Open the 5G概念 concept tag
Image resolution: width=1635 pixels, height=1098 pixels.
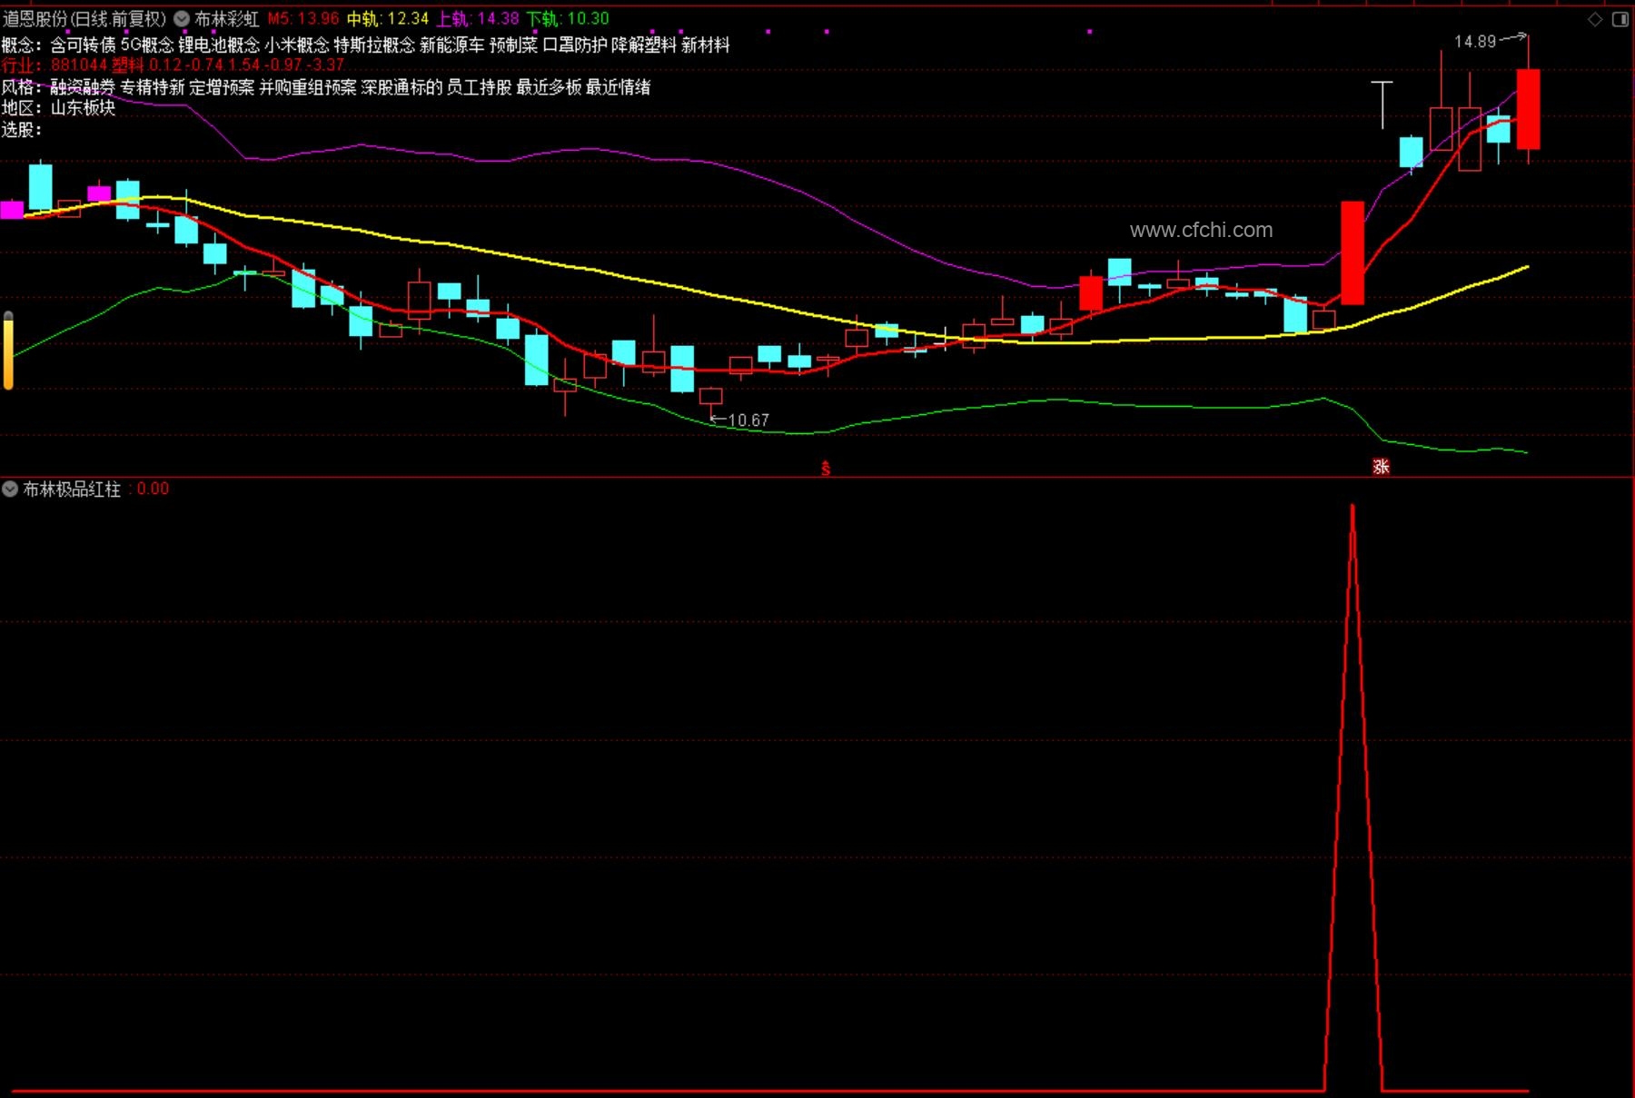pyautogui.click(x=147, y=45)
